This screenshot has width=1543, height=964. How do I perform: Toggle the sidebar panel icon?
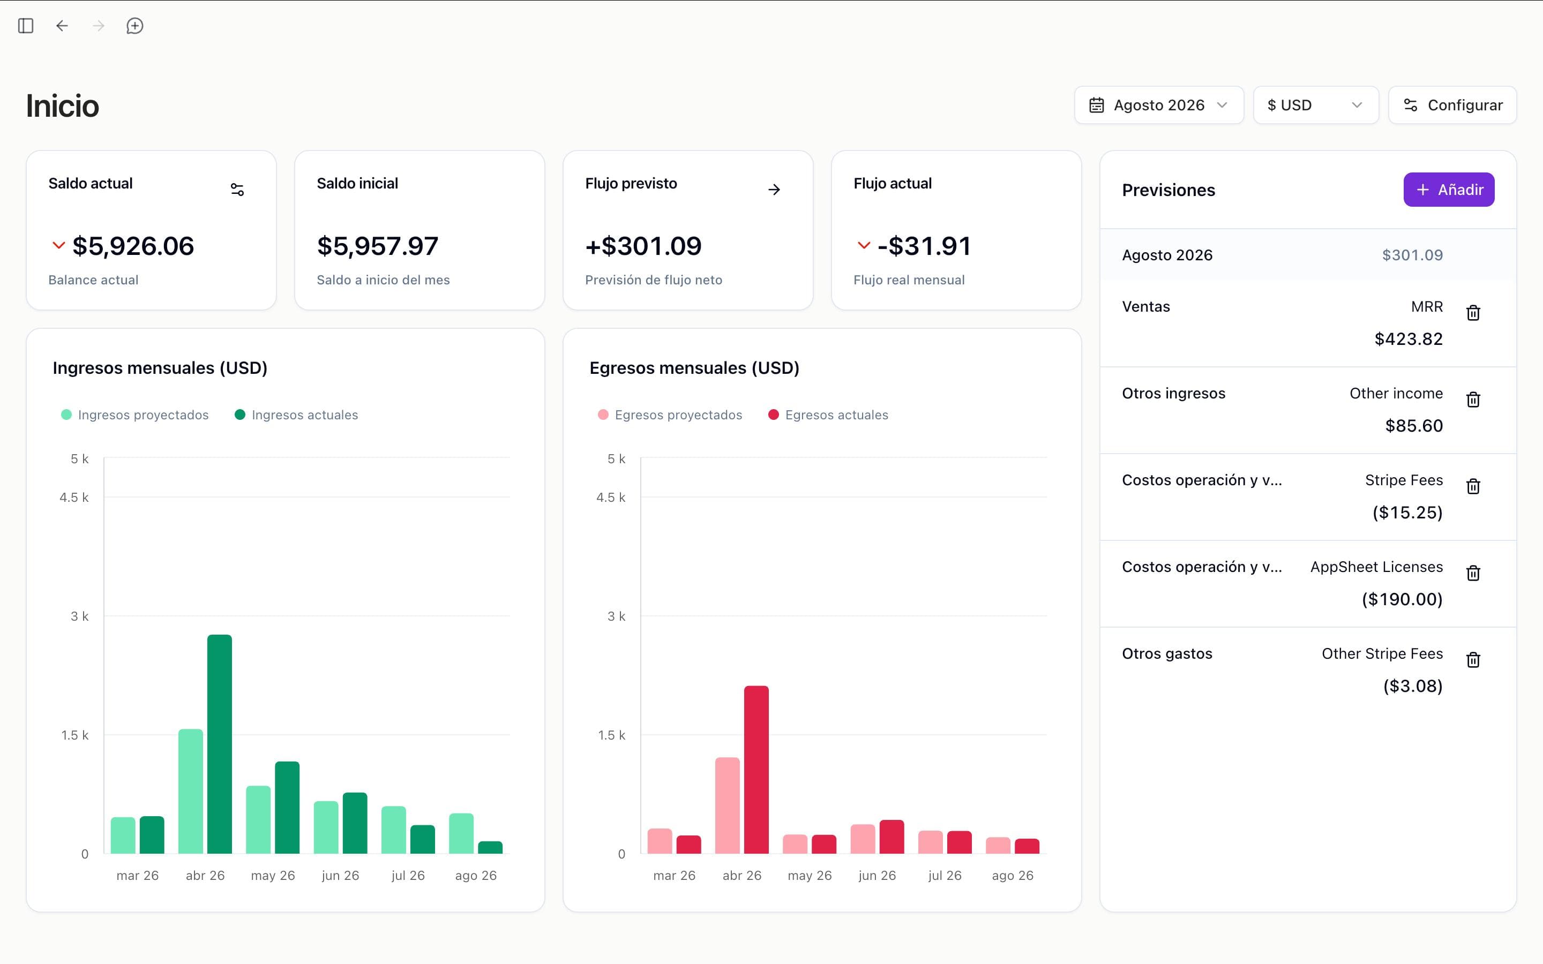pyautogui.click(x=26, y=26)
